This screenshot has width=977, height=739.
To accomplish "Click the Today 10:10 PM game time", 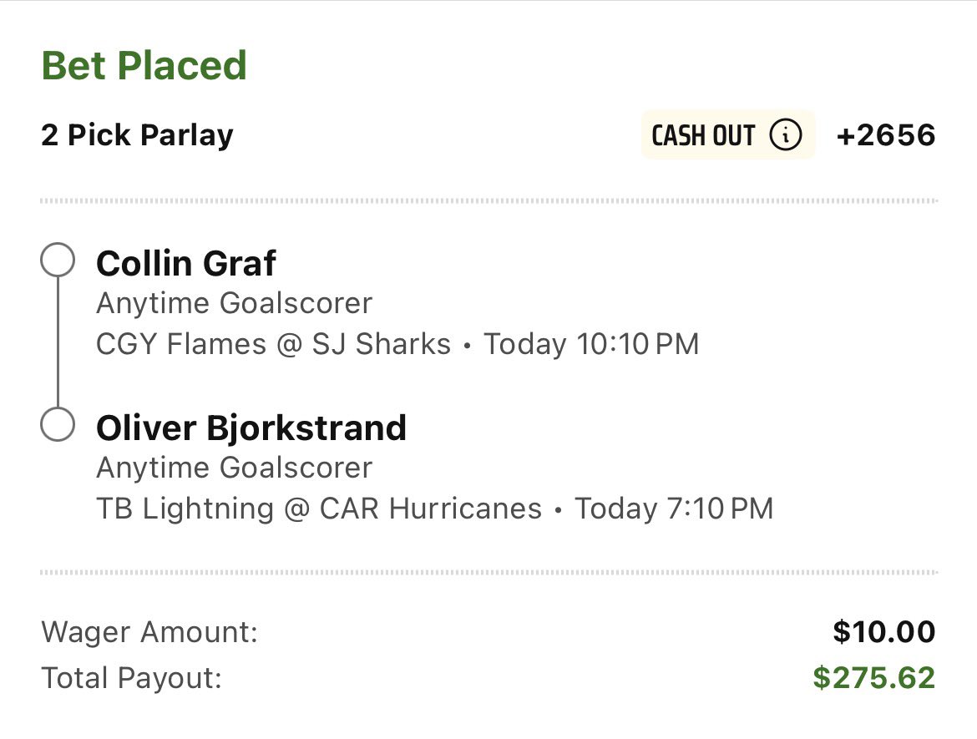I will (x=591, y=344).
